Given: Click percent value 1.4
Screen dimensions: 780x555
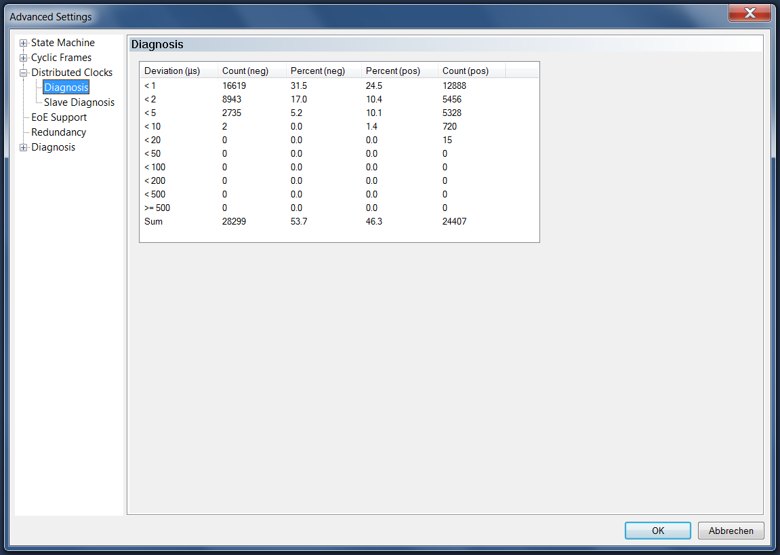Looking at the screenshot, I should click(371, 127).
